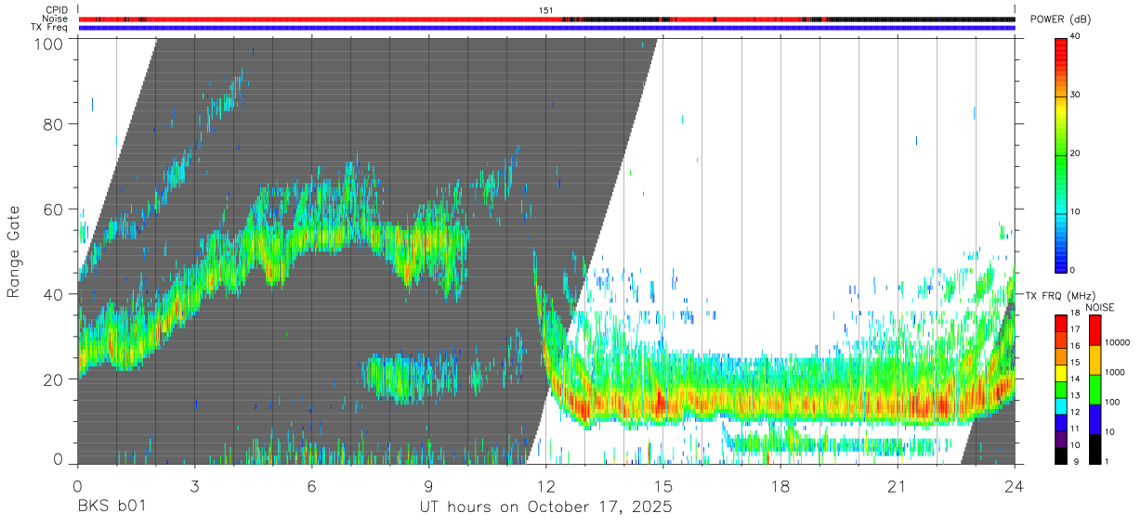
Task: Click the range gate tick label 80
Action: (x=53, y=124)
